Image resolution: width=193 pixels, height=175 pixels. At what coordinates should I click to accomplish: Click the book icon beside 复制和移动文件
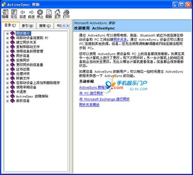point(13,47)
